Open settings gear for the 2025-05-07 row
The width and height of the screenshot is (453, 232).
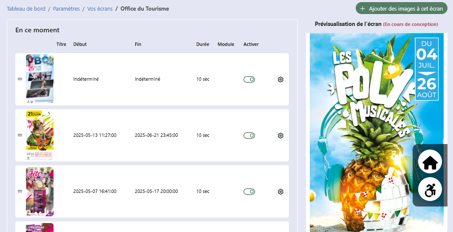coord(280,192)
